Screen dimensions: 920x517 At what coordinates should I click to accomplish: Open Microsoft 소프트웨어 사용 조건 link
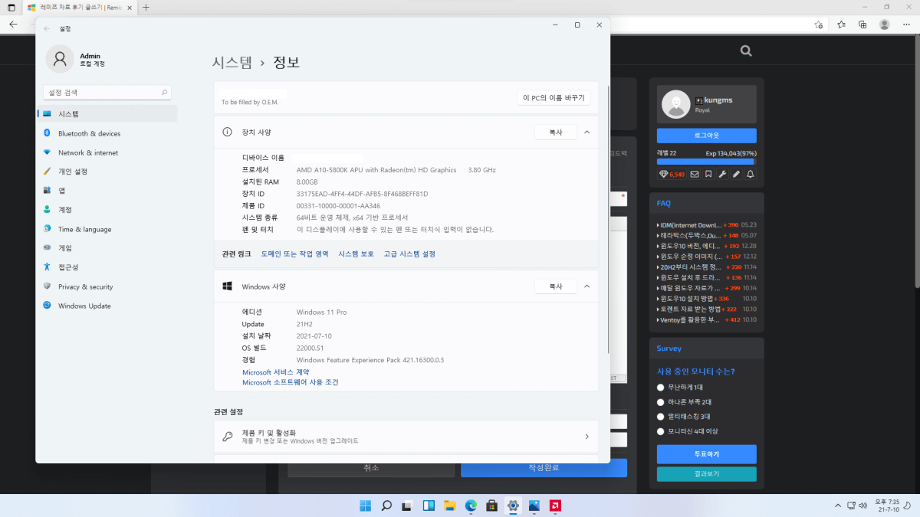tap(290, 382)
